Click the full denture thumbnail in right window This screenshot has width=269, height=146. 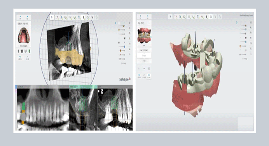click(144, 35)
